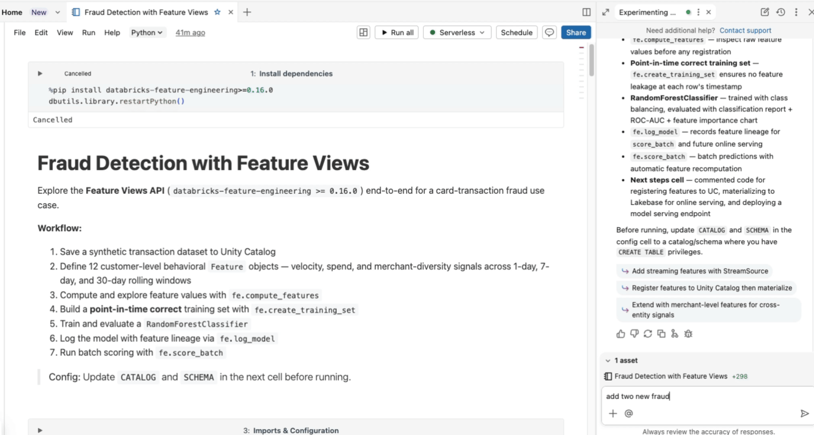Viewport: 814px width, 435px height.
Task: Toggle the side panel layout icon
Action: (x=587, y=12)
